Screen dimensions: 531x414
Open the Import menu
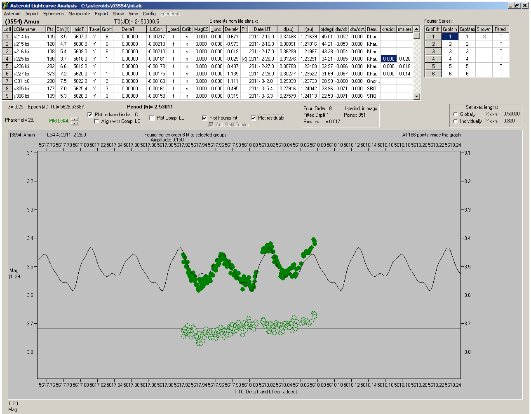pyautogui.click(x=32, y=14)
